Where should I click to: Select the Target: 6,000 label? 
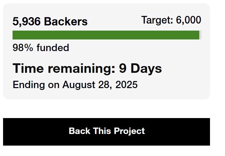[x=171, y=20]
